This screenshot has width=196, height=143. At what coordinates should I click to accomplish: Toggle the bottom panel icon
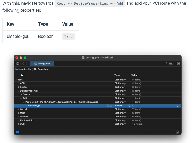point(177,132)
